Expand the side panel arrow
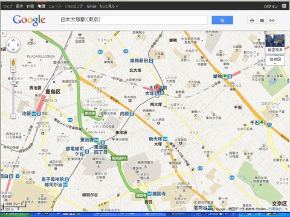 3,33
